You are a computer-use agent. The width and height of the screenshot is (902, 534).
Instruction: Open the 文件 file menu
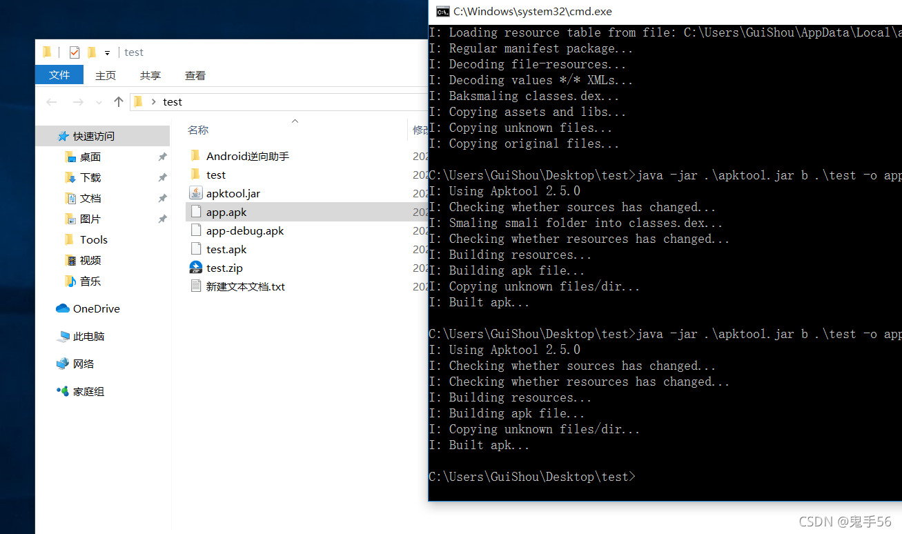[x=59, y=75]
